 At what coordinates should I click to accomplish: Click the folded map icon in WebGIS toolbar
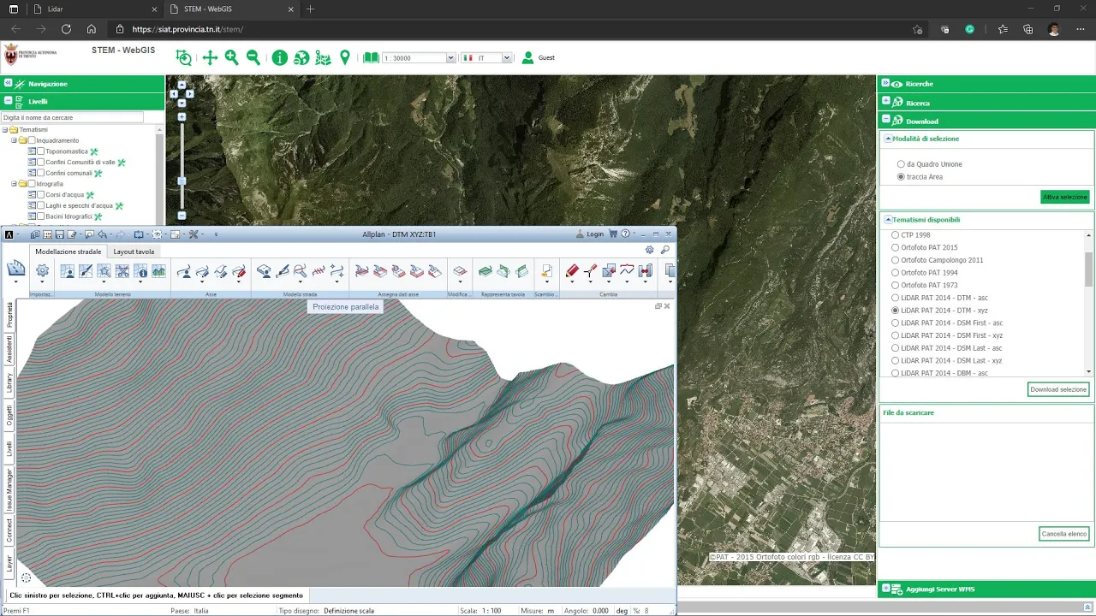tap(323, 57)
